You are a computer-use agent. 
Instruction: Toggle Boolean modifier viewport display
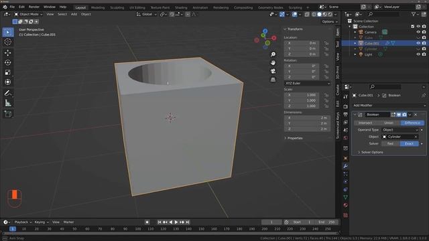[x=399, y=114]
